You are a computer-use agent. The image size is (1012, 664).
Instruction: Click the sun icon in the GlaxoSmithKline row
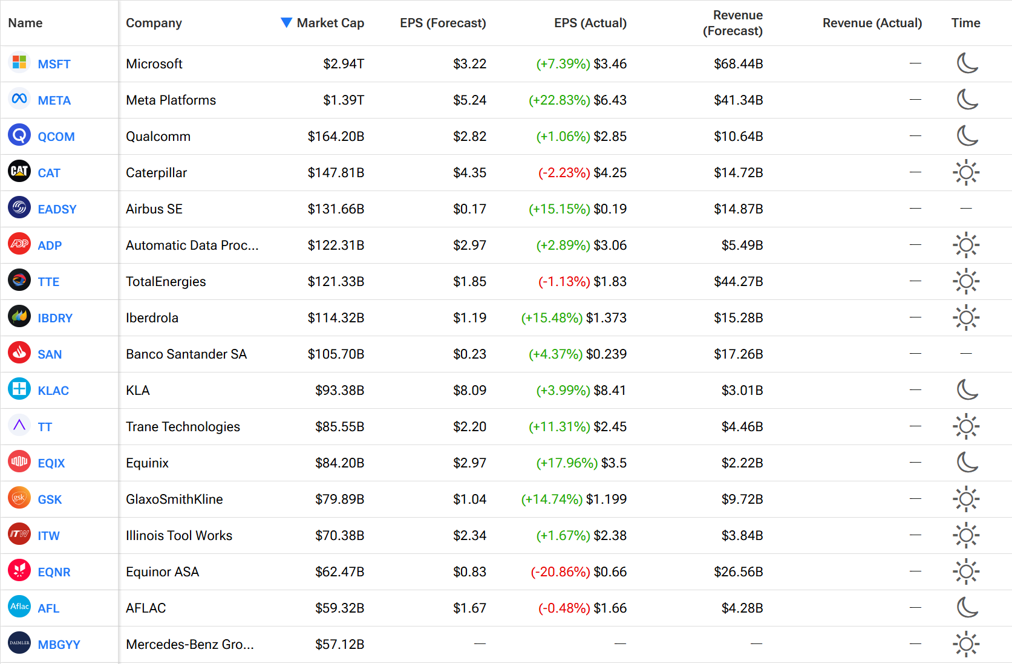click(x=966, y=499)
